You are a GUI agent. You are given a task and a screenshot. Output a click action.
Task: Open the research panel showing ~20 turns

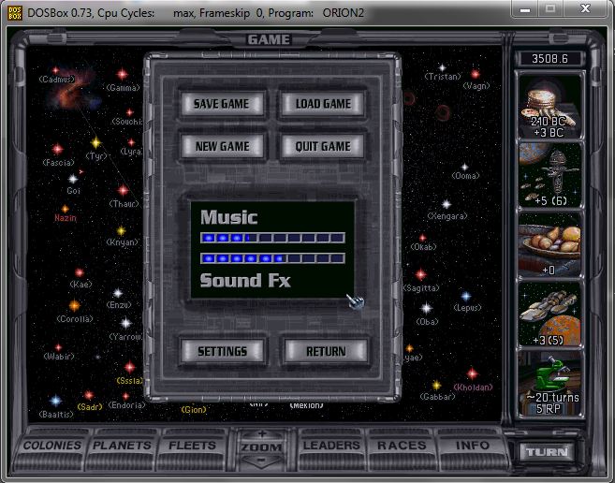click(550, 384)
